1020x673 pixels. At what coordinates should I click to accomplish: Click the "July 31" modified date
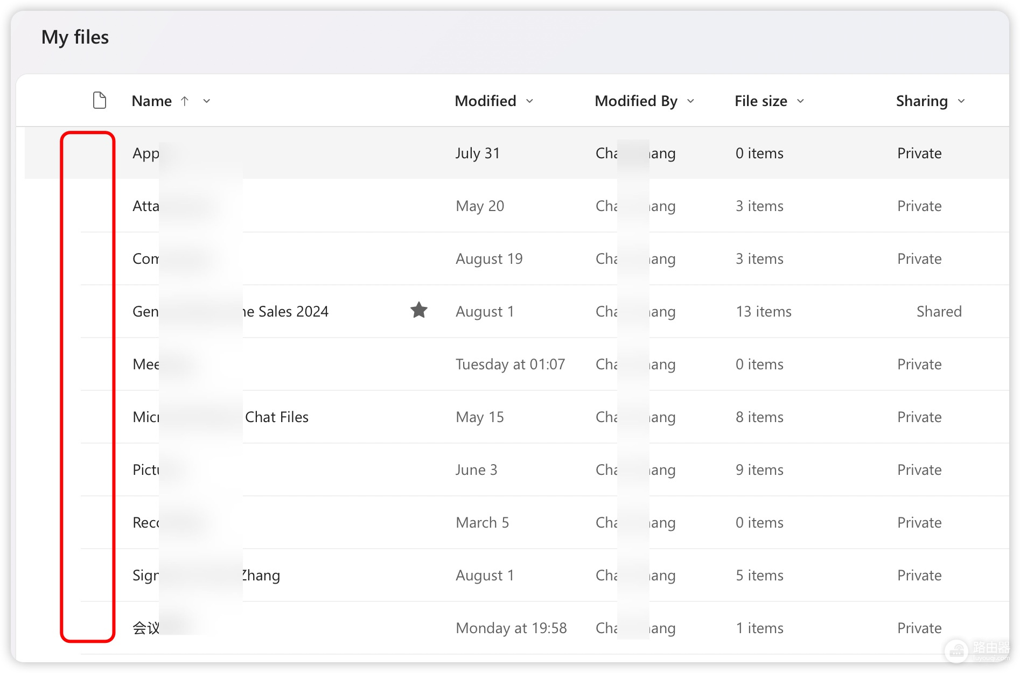478,153
